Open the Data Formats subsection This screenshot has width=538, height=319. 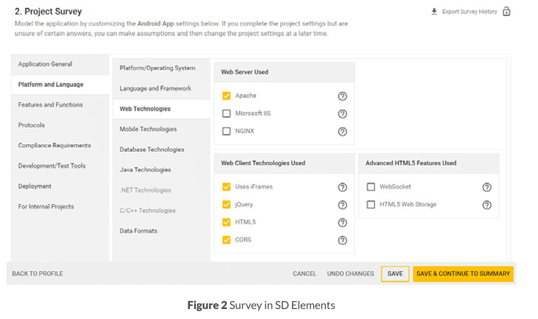tap(162, 231)
